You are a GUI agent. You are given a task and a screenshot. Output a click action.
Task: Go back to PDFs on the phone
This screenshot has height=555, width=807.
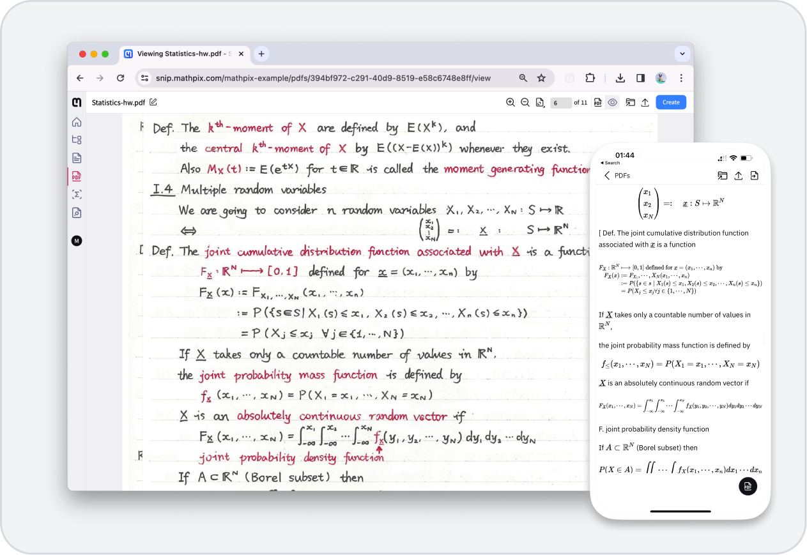[617, 176]
